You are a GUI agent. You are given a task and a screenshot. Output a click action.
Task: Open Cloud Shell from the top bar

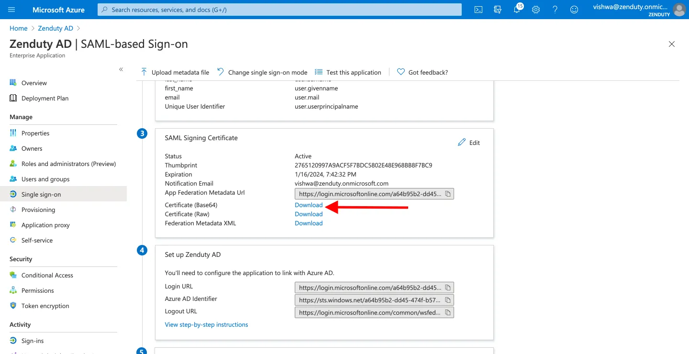coord(478,10)
